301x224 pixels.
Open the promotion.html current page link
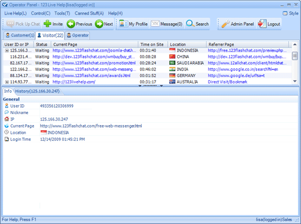click(94, 63)
